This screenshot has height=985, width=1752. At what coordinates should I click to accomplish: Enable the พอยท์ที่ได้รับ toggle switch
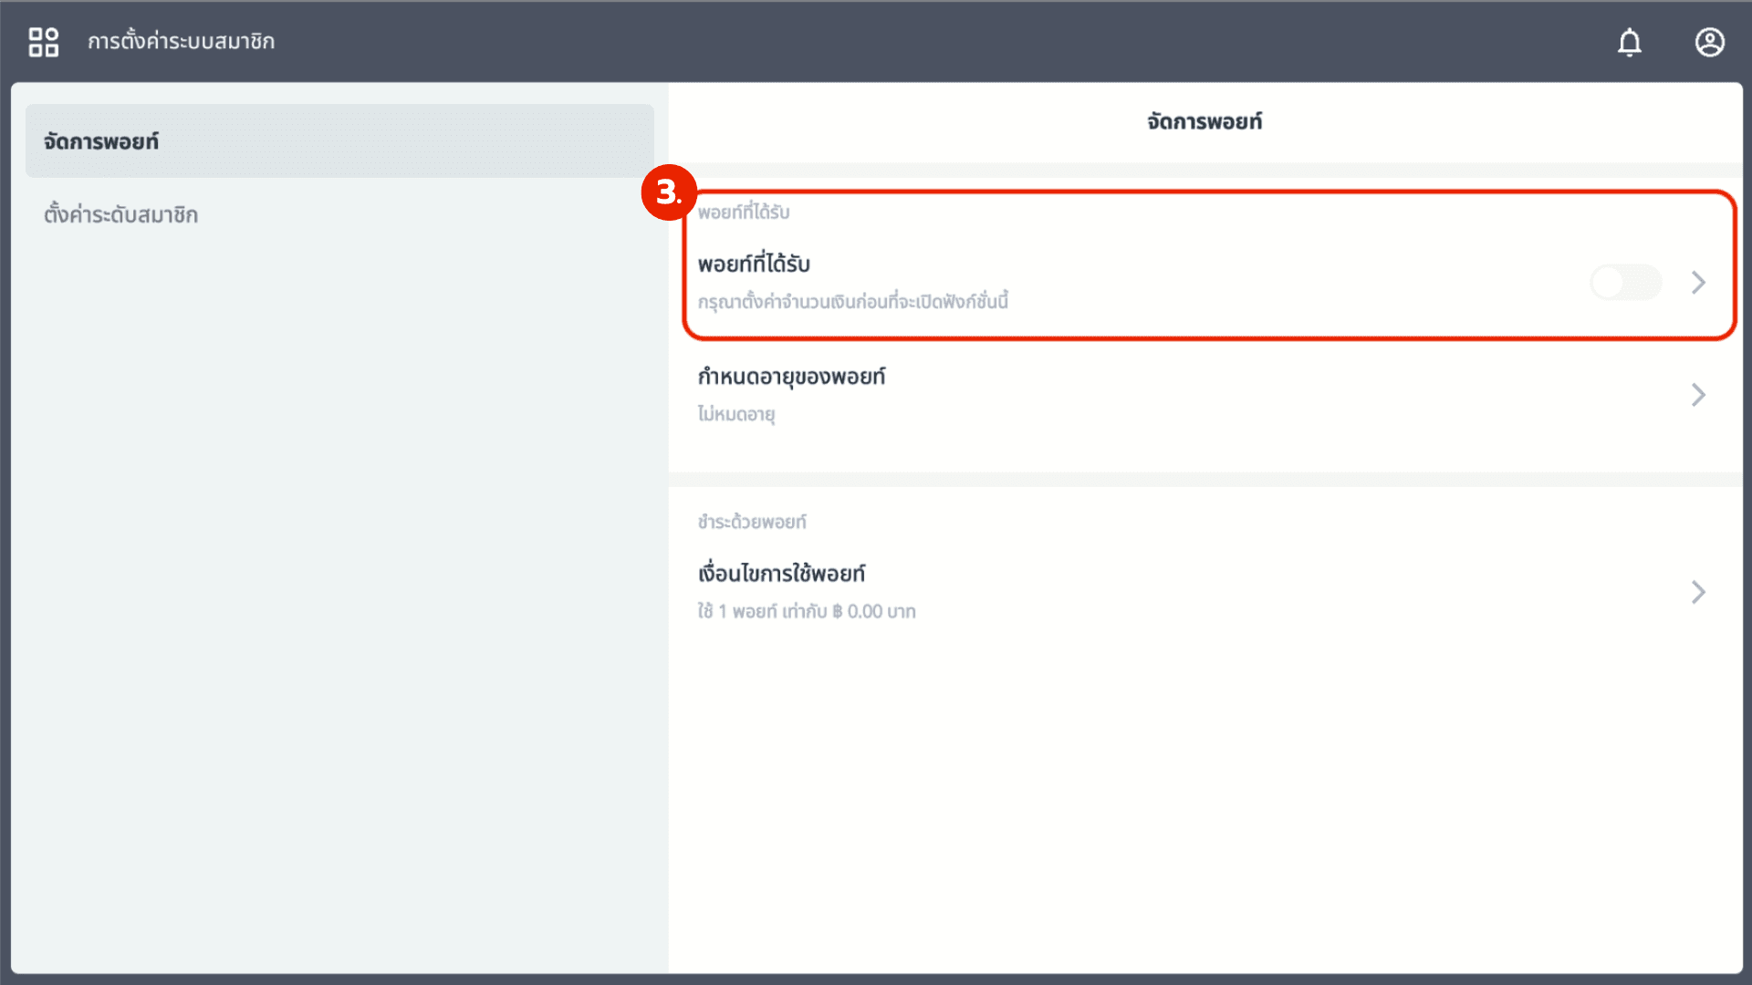click(x=1625, y=283)
